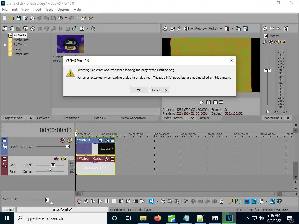The image size is (299, 224).
Task: Select the Media Bins folder
Action: [x=21, y=40]
